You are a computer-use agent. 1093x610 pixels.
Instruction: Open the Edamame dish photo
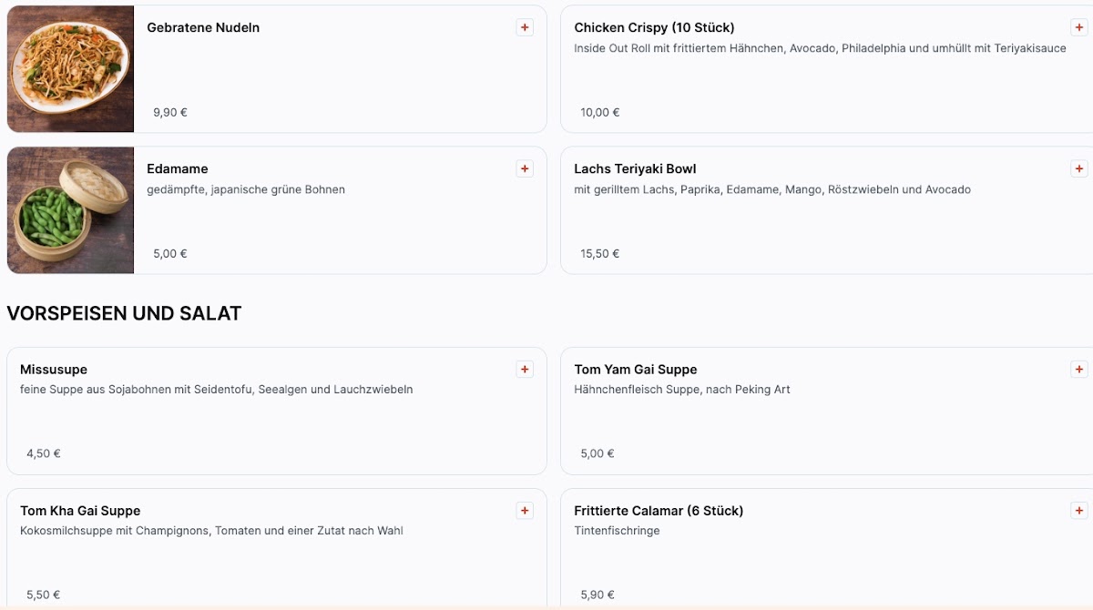(x=70, y=210)
